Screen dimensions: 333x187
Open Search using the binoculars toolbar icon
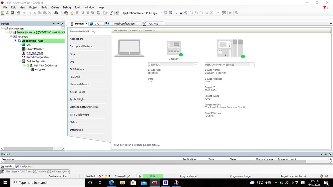click(x=57, y=13)
